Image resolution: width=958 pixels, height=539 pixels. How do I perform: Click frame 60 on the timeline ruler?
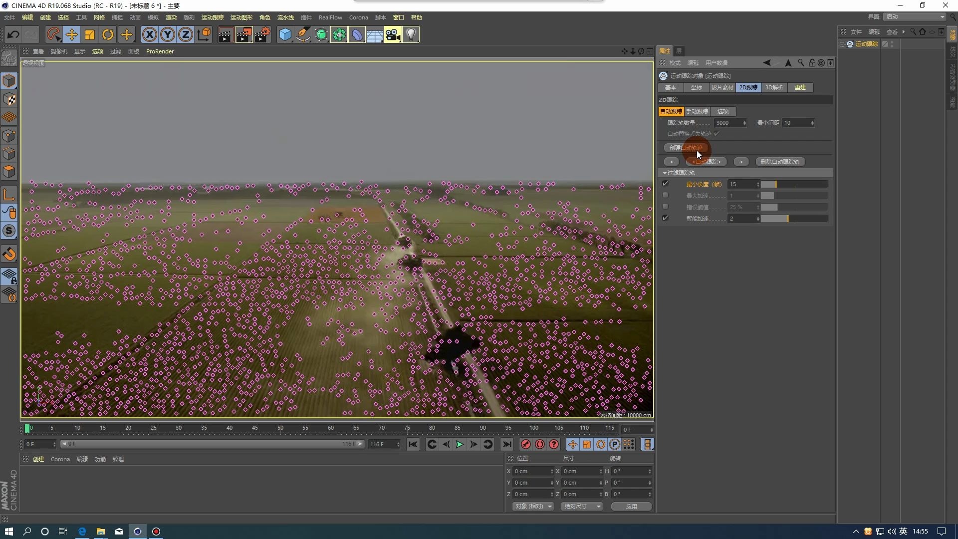pos(331,428)
